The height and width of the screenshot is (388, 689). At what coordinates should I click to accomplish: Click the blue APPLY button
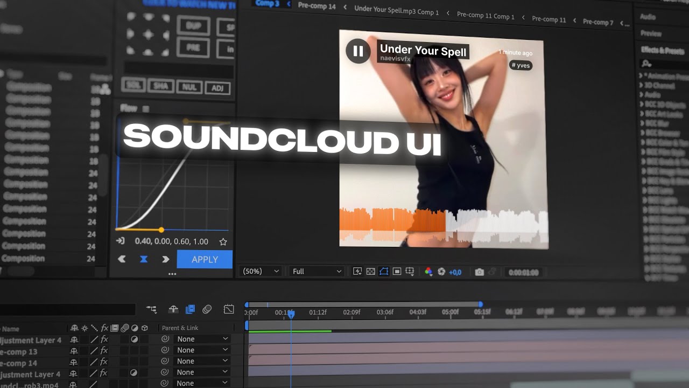205,259
